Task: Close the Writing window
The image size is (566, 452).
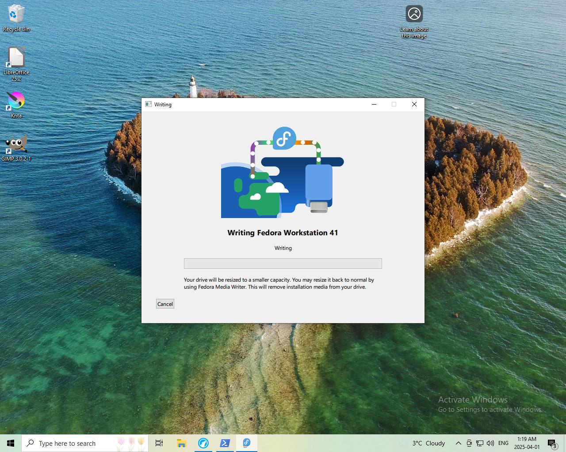Action: click(414, 104)
